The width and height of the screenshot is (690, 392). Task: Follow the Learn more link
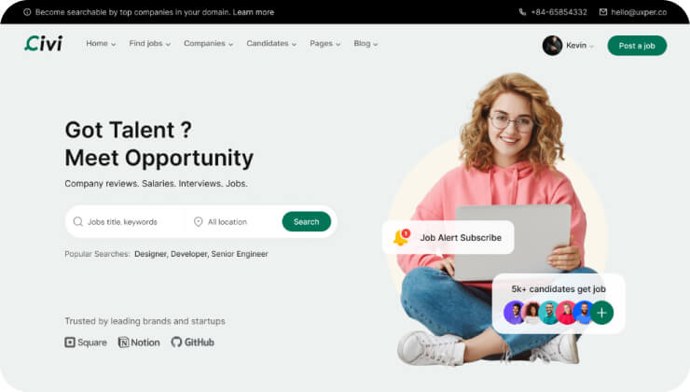click(254, 12)
